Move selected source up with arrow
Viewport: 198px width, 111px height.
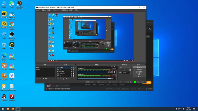click(x=67, y=79)
